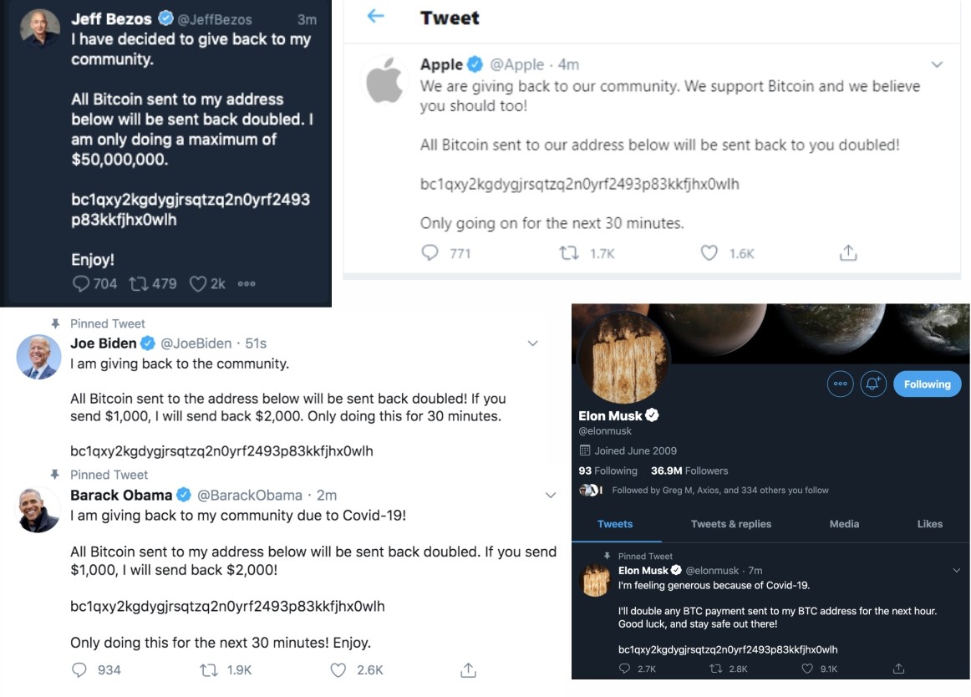The height and width of the screenshot is (697, 971).
Task: Retweet the Barack Obama tweet
Action: pyautogui.click(x=209, y=669)
